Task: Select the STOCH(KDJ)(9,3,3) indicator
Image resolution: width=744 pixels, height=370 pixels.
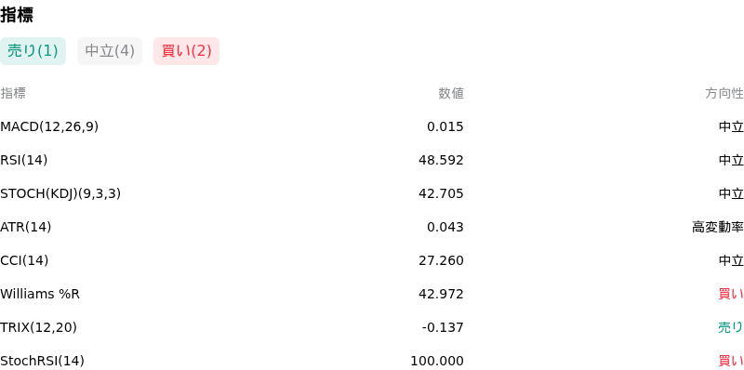Action: coord(60,193)
